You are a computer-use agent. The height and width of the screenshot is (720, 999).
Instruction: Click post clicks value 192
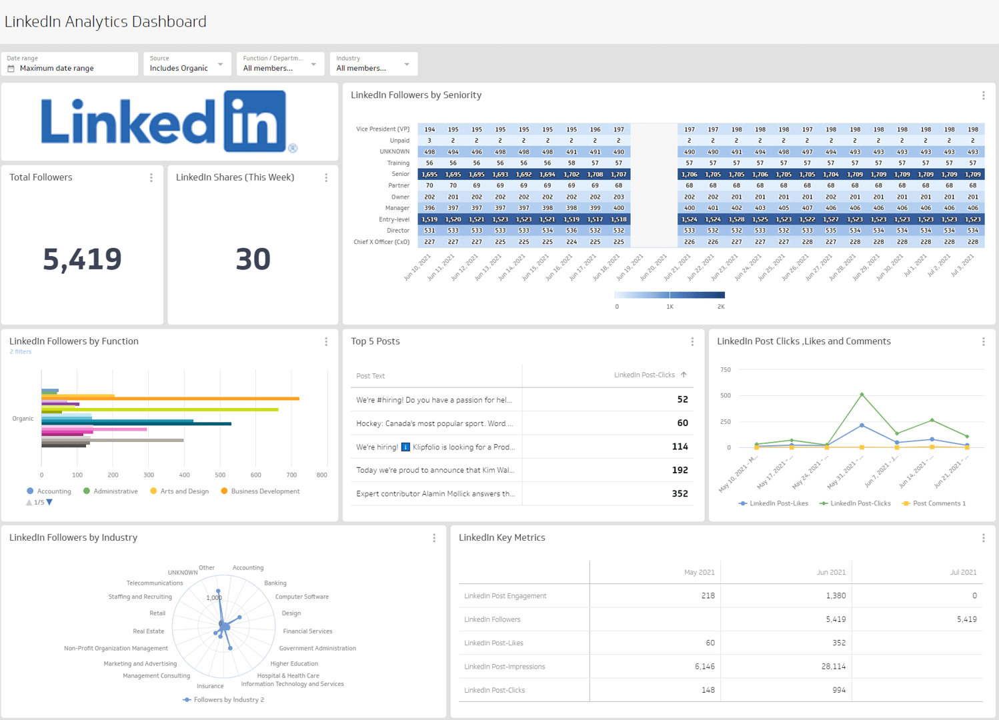[680, 470]
